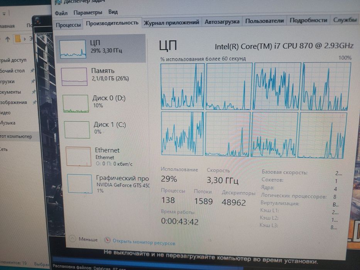Select the NVIDIA GeForce GPU graph thumbnail
Screen dimensions: 360x270
[x=80, y=184]
